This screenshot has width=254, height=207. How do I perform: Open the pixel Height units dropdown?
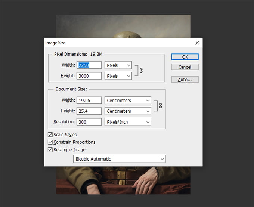click(x=118, y=76)
